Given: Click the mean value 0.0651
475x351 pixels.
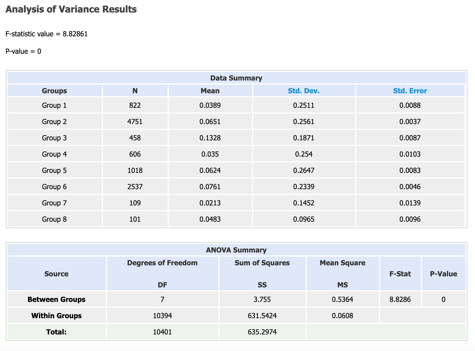Looking at the screenshot, I should [x=210, y=121].
